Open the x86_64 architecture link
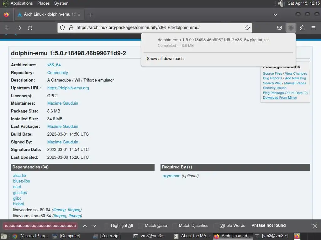Viewport: 321px width, 240px height. point(54,65)
